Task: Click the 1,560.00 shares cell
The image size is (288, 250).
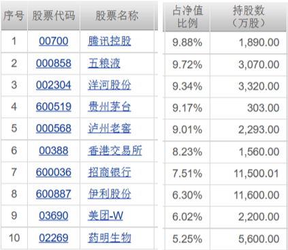Action: click(249, 152)
